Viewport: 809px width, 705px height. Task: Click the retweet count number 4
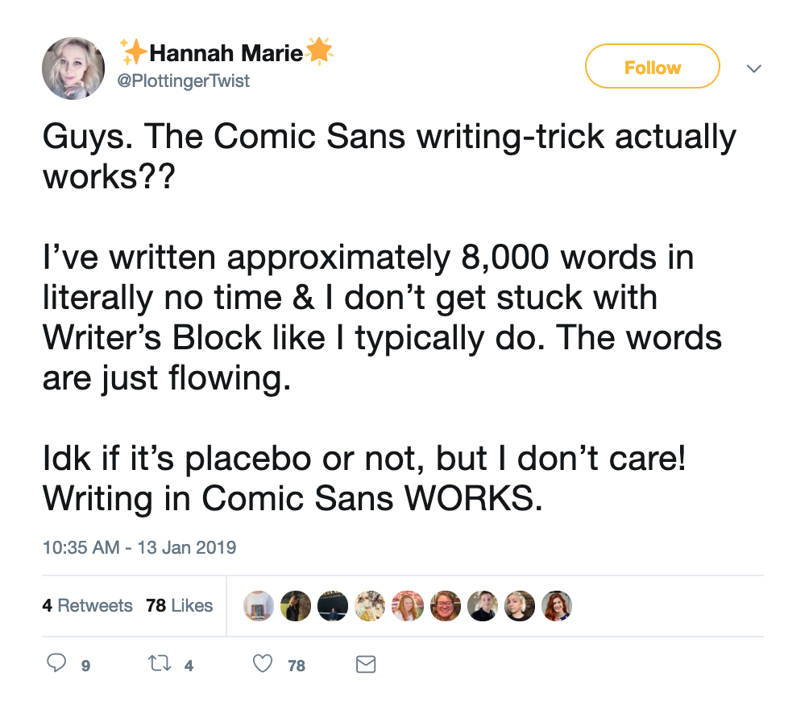click(x=187, y=667)
